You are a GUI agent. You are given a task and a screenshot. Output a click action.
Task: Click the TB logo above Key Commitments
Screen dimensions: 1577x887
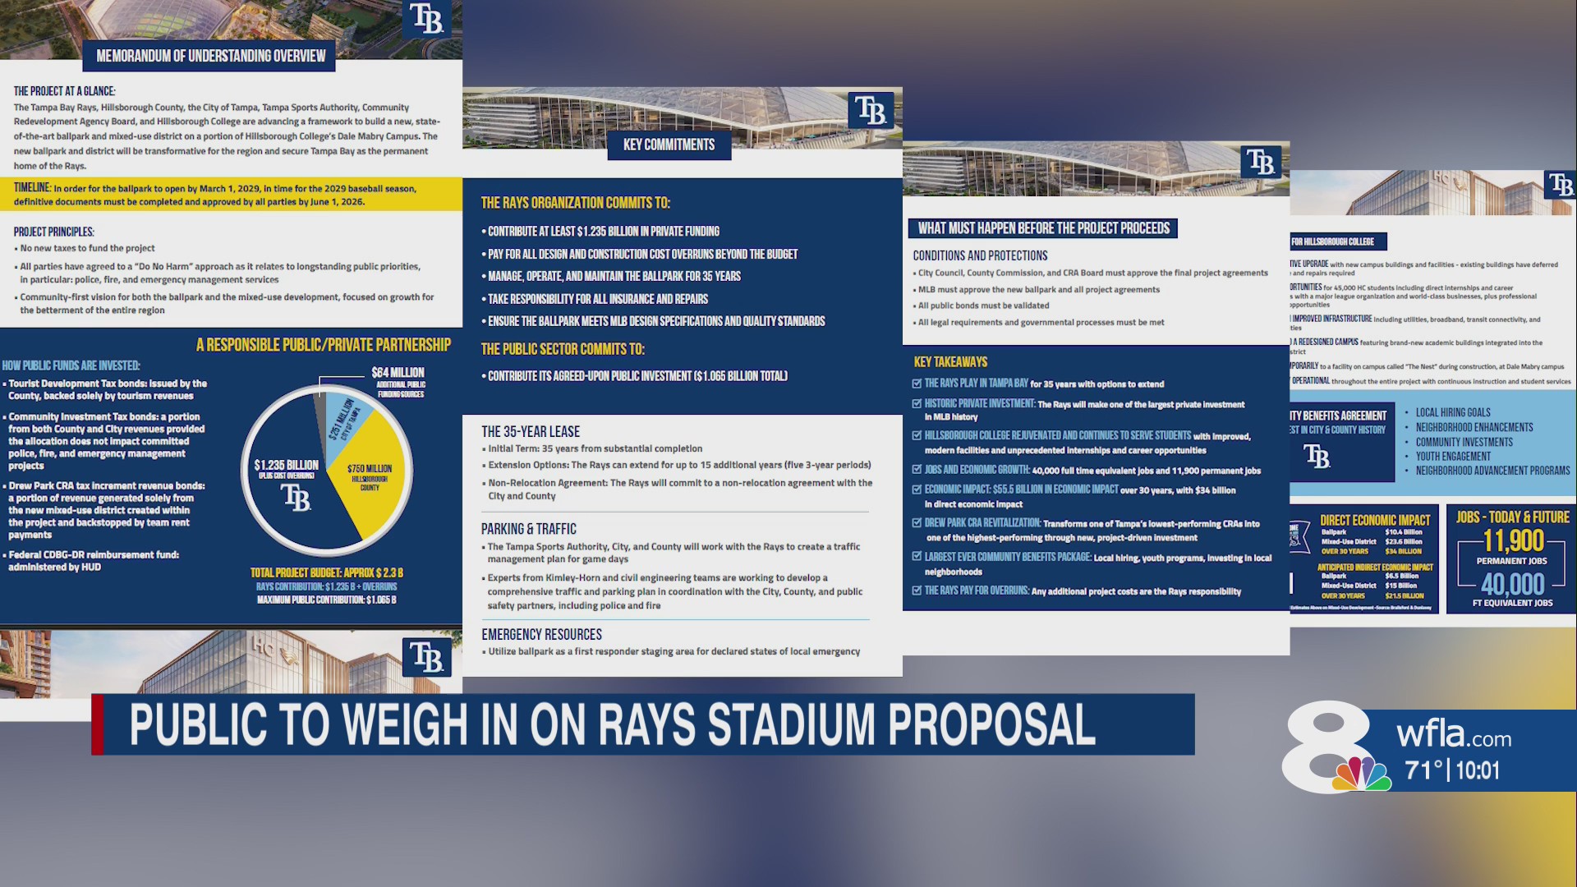click(870, 111)
